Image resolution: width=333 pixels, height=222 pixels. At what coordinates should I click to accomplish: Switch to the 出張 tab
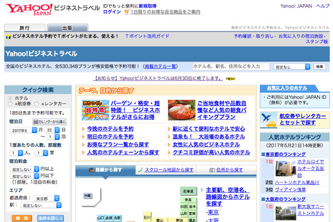pyautogui.click(x=68, y=28)
